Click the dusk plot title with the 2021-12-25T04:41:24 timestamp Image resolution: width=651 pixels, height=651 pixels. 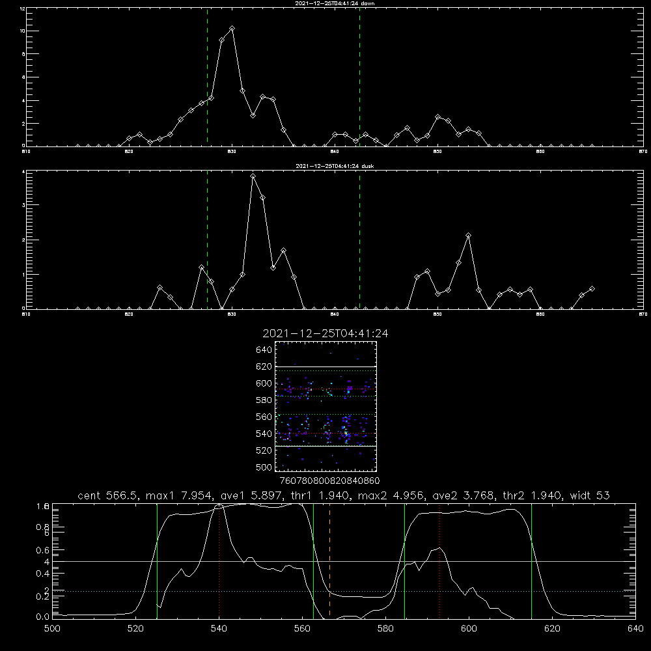click(x=335, y=166)
